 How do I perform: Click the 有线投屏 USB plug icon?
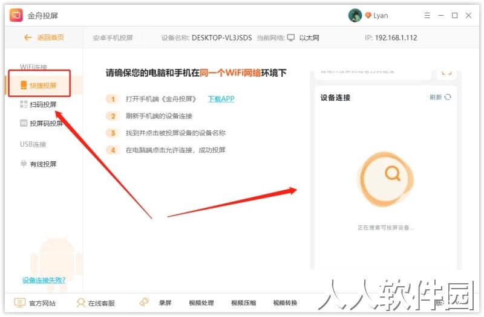tap(24, 164)
